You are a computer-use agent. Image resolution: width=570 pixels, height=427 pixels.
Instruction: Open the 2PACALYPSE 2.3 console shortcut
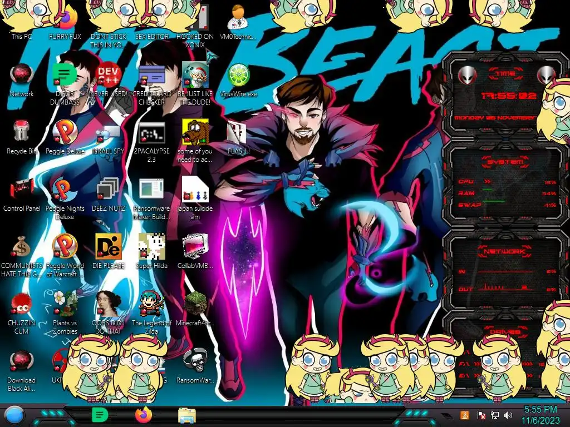point(151,142)
